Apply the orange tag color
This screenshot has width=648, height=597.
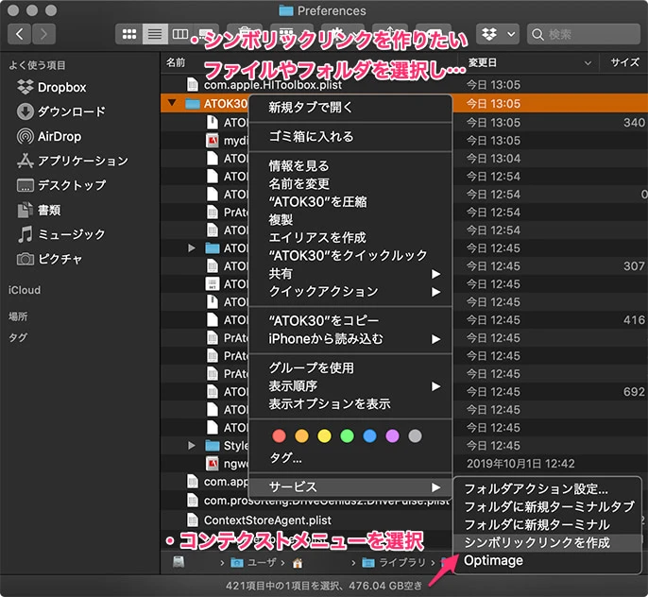[301, 435]
